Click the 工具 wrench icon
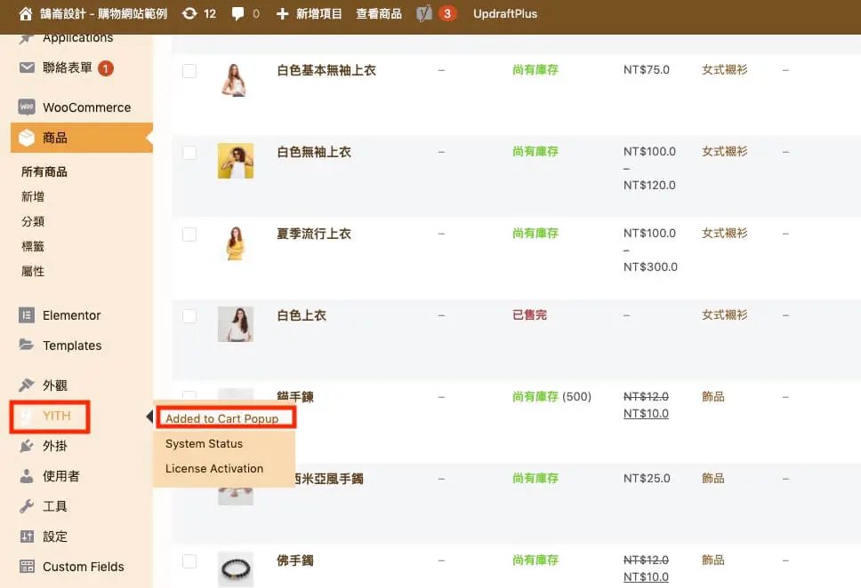The width and height of the screenshot is (861, 588). [x=27, y=506]
